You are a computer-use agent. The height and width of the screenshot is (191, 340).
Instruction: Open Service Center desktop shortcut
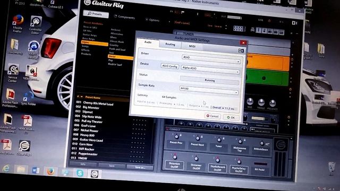click(13, 73)
